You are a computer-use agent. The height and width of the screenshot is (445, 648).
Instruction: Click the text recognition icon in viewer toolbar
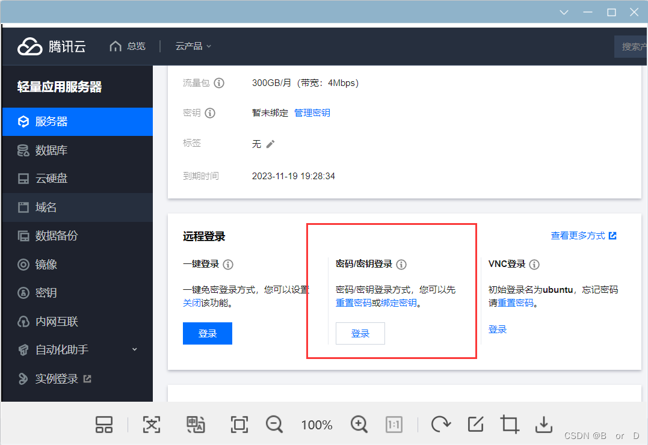tap(152, 425)
